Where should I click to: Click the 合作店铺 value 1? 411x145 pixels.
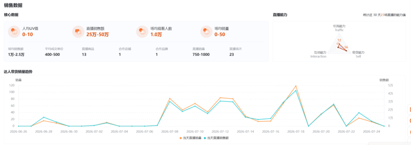click(120, 55)
